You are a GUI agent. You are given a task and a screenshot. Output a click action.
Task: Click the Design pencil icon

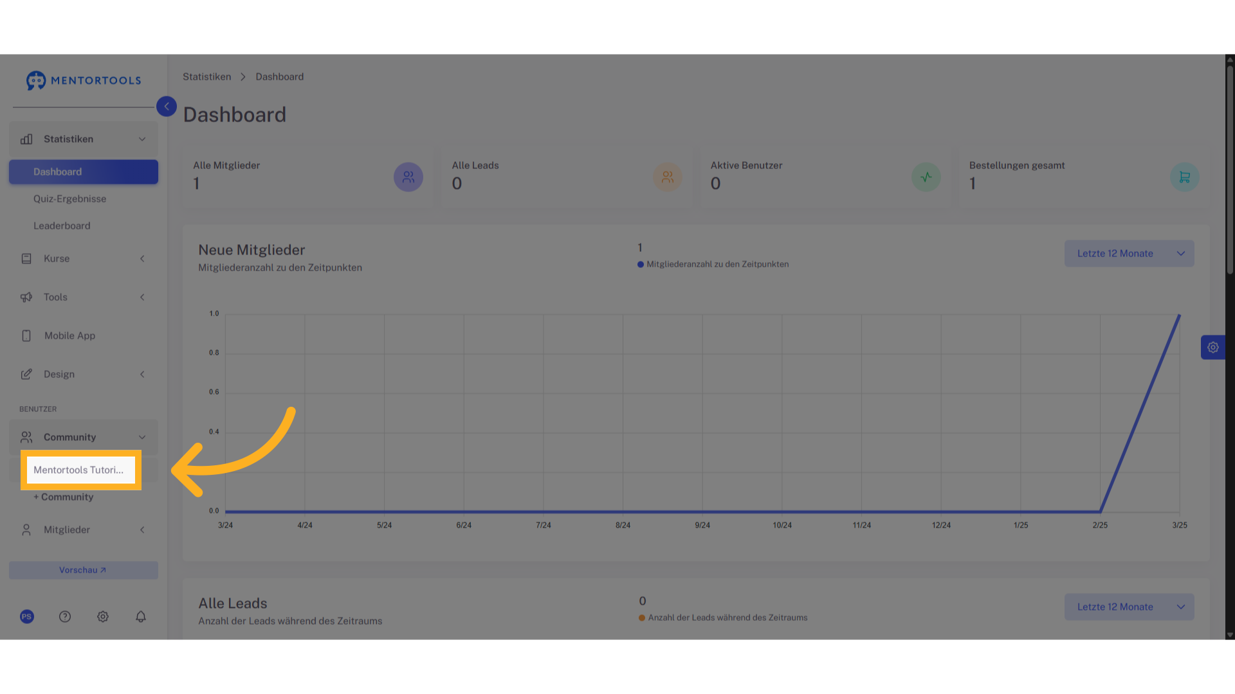click(26, 375)
